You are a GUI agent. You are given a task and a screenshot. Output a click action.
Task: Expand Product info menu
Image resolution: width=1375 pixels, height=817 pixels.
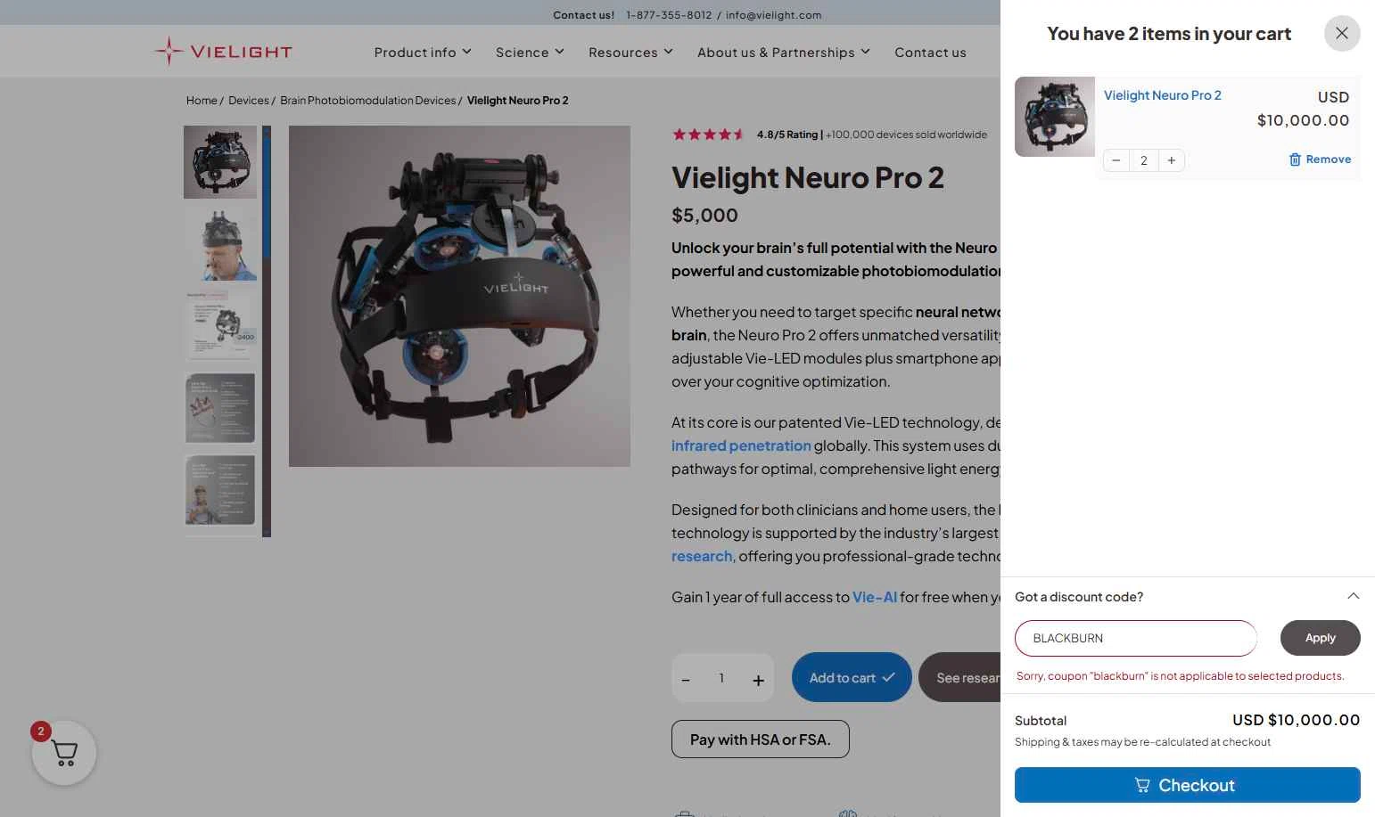tap(423, 53)
